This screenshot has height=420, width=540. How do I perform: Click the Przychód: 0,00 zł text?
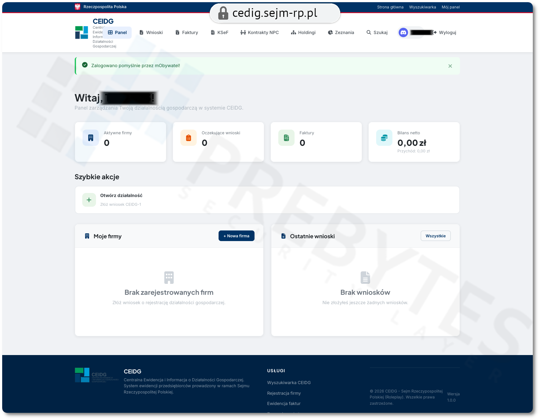(x=413, y=151)
